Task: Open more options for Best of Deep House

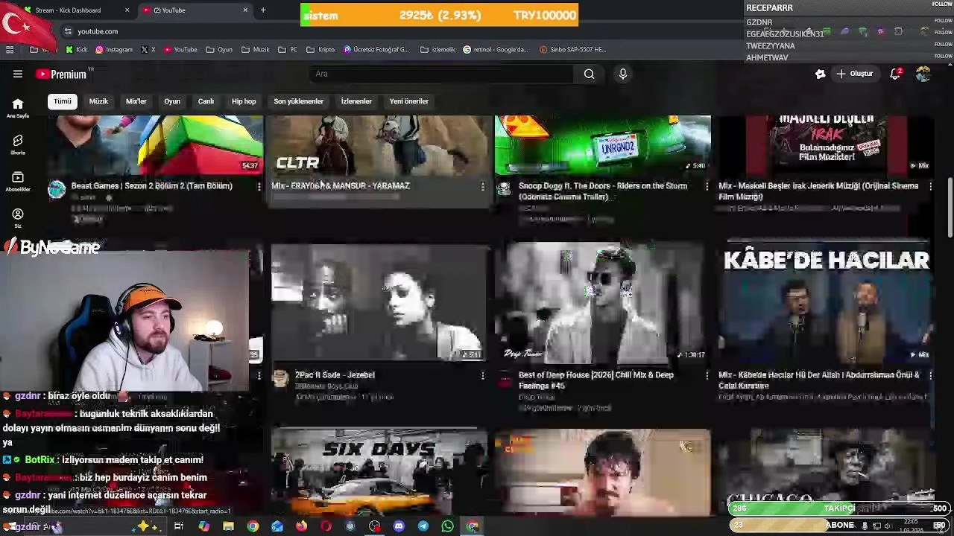Action: tap(707, 375)
